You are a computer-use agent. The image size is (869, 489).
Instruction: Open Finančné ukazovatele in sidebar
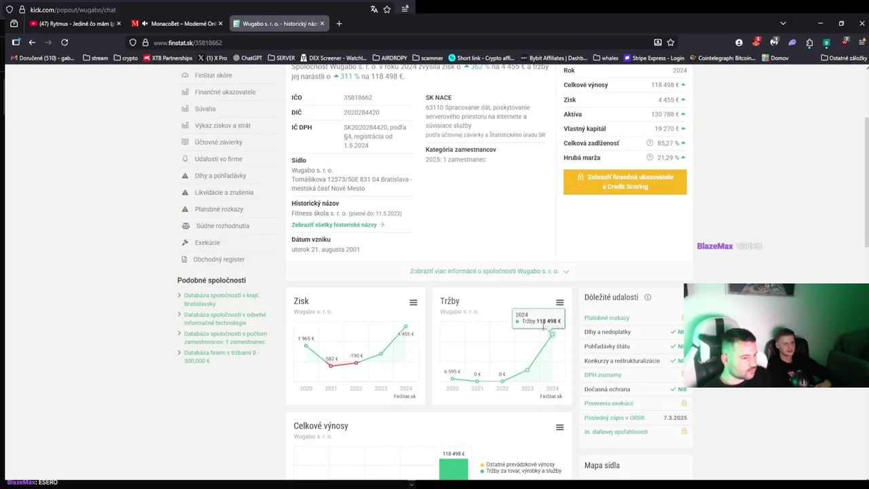point(225,92)
